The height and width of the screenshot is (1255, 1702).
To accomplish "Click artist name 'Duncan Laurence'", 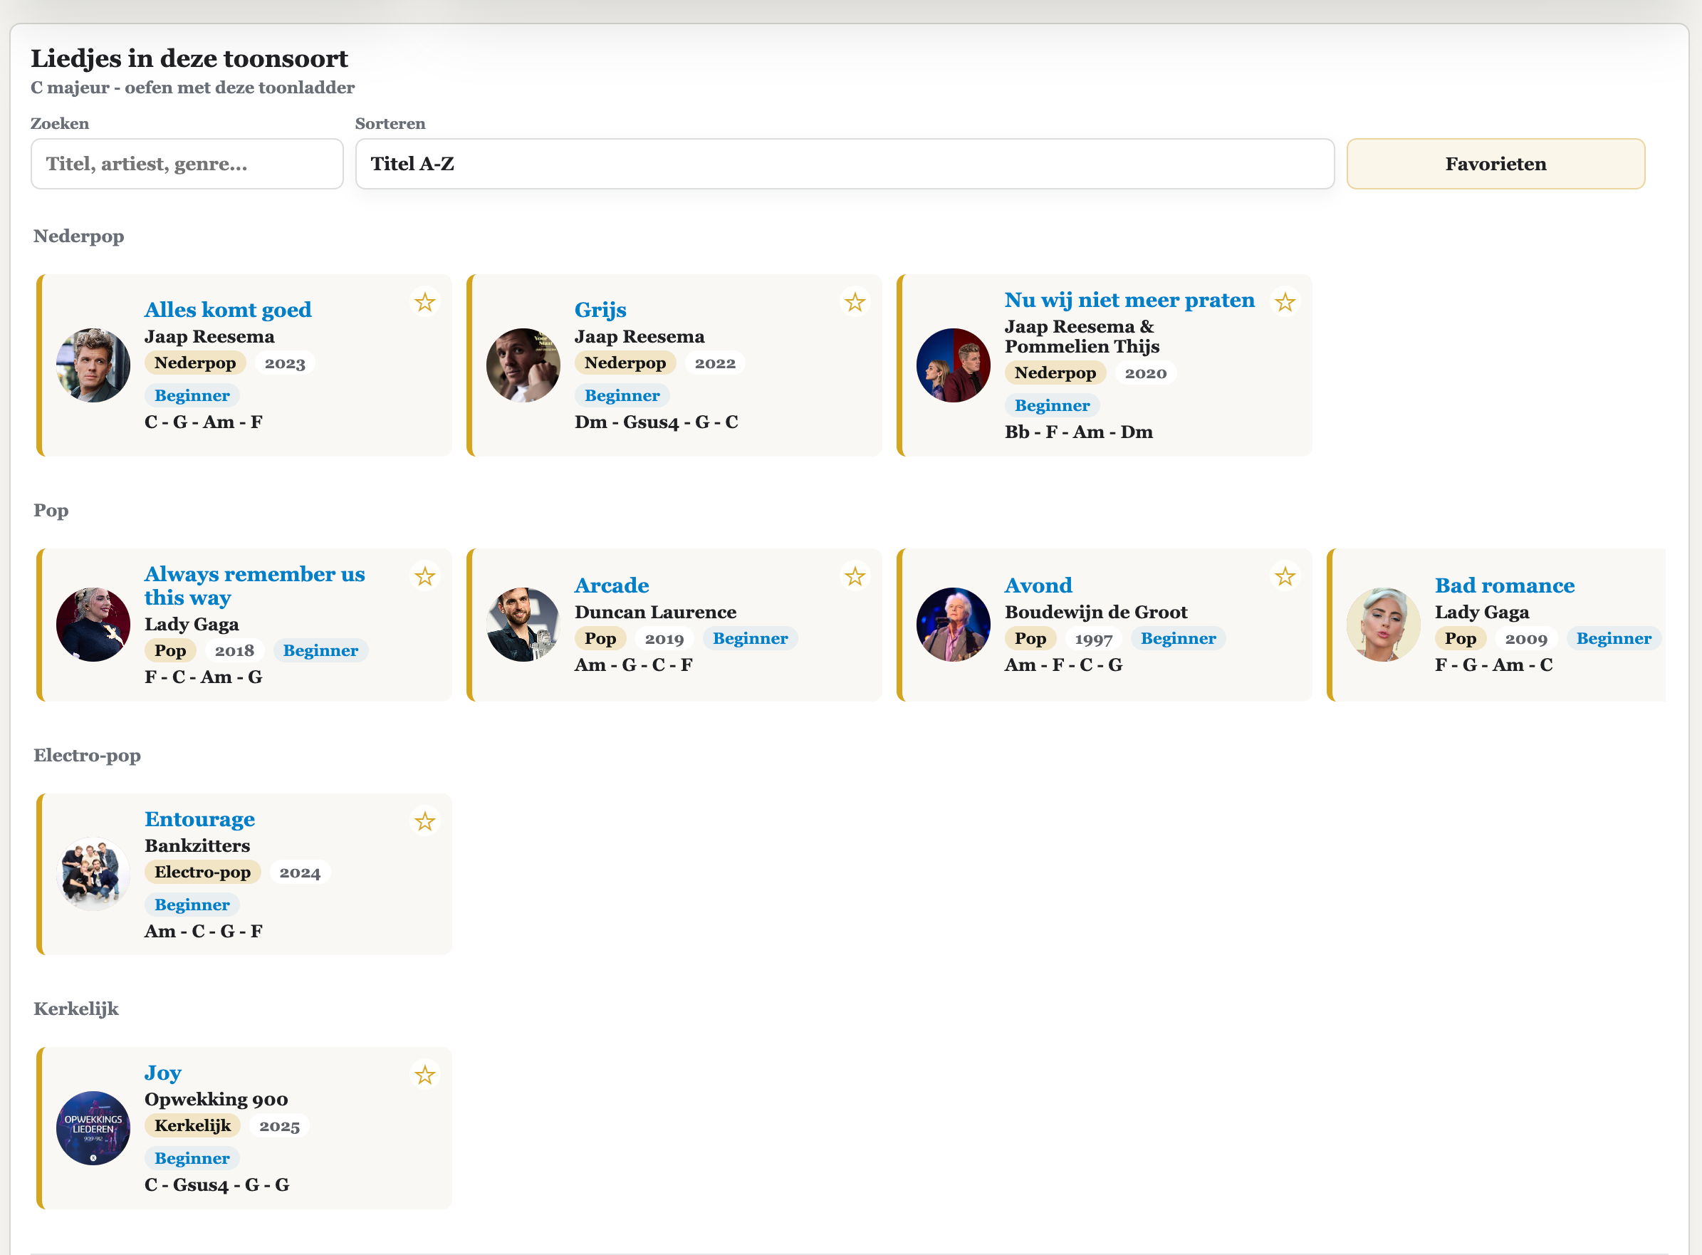I will pos(655,613).
